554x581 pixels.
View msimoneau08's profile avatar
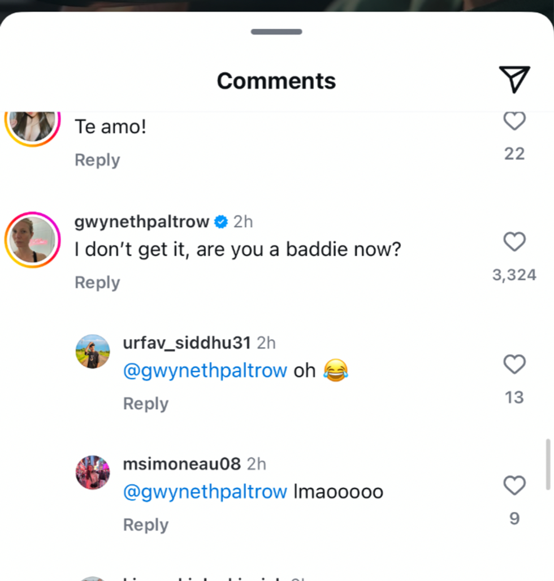click(93, 472)
